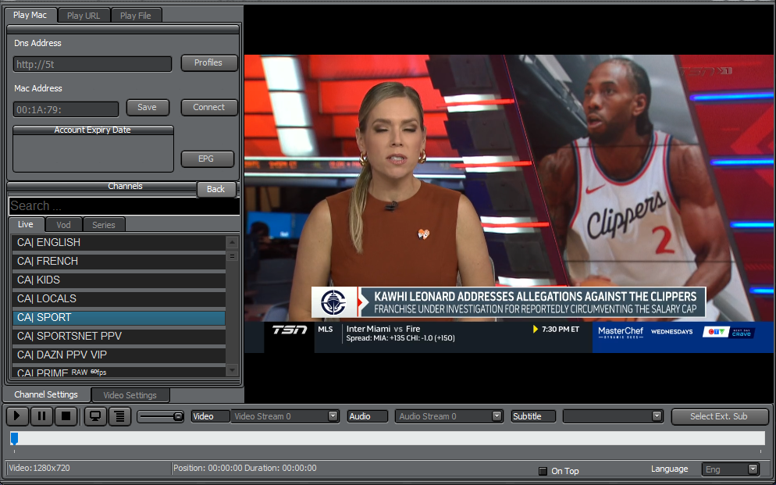Switch to the Video Settings tab
Image resolution: width=776 pixels, height=485 pixels.
(x=130, y=395)
